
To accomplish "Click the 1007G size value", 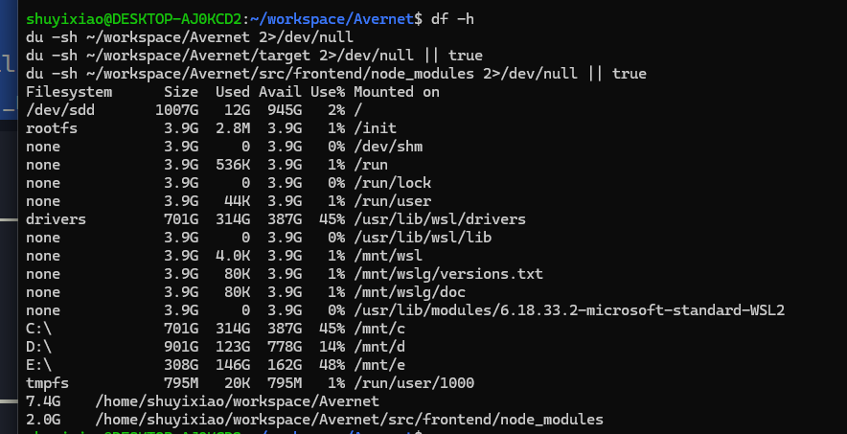I will click(176, 110).
